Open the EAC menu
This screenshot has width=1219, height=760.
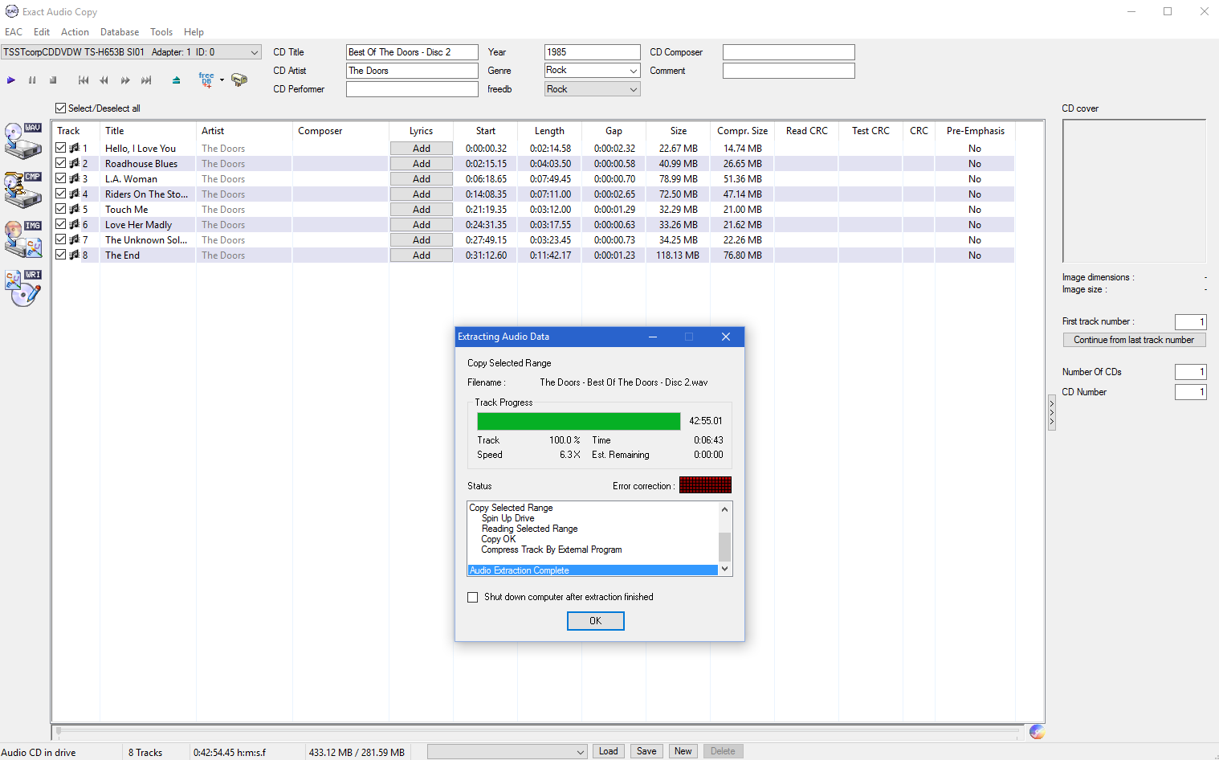(x=14, y=32)
